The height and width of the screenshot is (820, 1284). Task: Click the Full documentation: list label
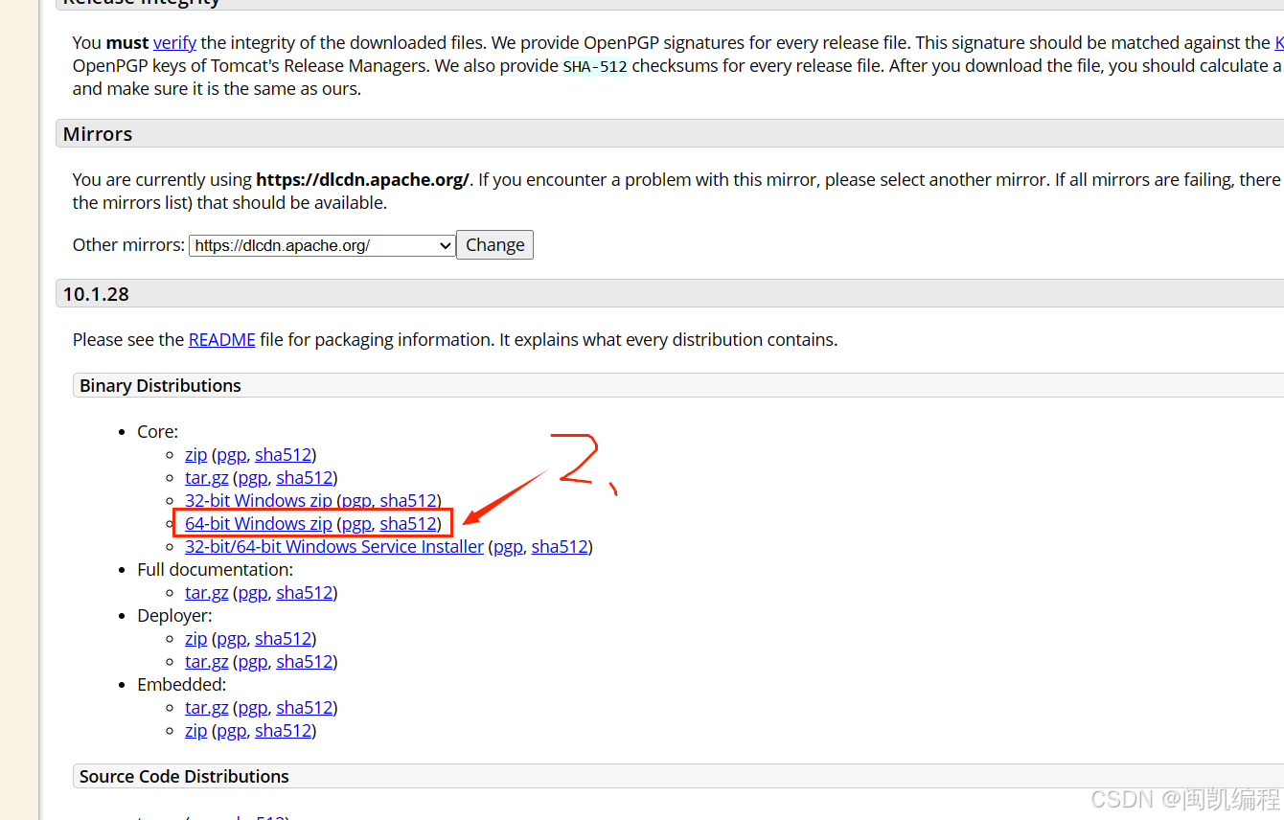coord(215,569)
